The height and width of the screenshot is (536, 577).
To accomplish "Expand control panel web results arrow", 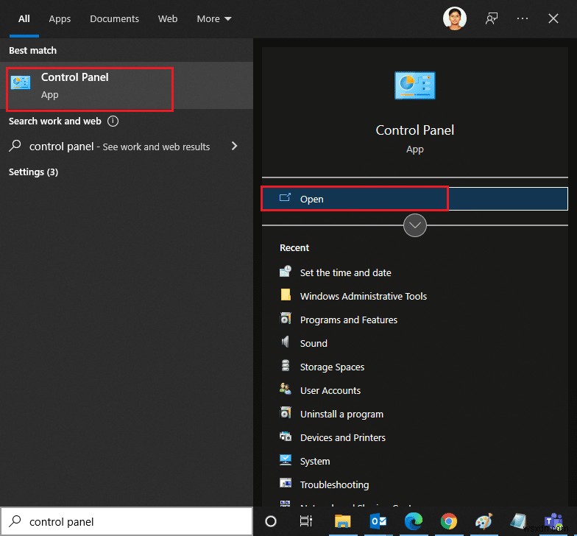I will (235, 146).
